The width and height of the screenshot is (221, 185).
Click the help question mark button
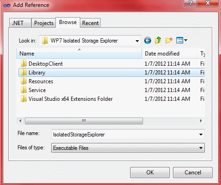click(x=190, y=3)
